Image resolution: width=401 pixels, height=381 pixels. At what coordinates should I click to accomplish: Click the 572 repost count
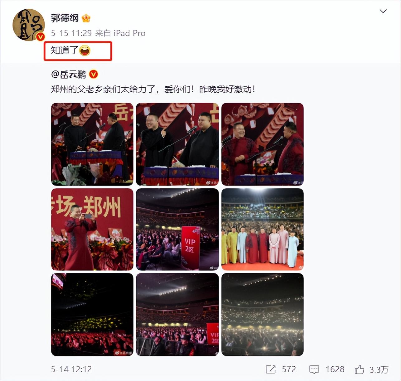[289, 369]
